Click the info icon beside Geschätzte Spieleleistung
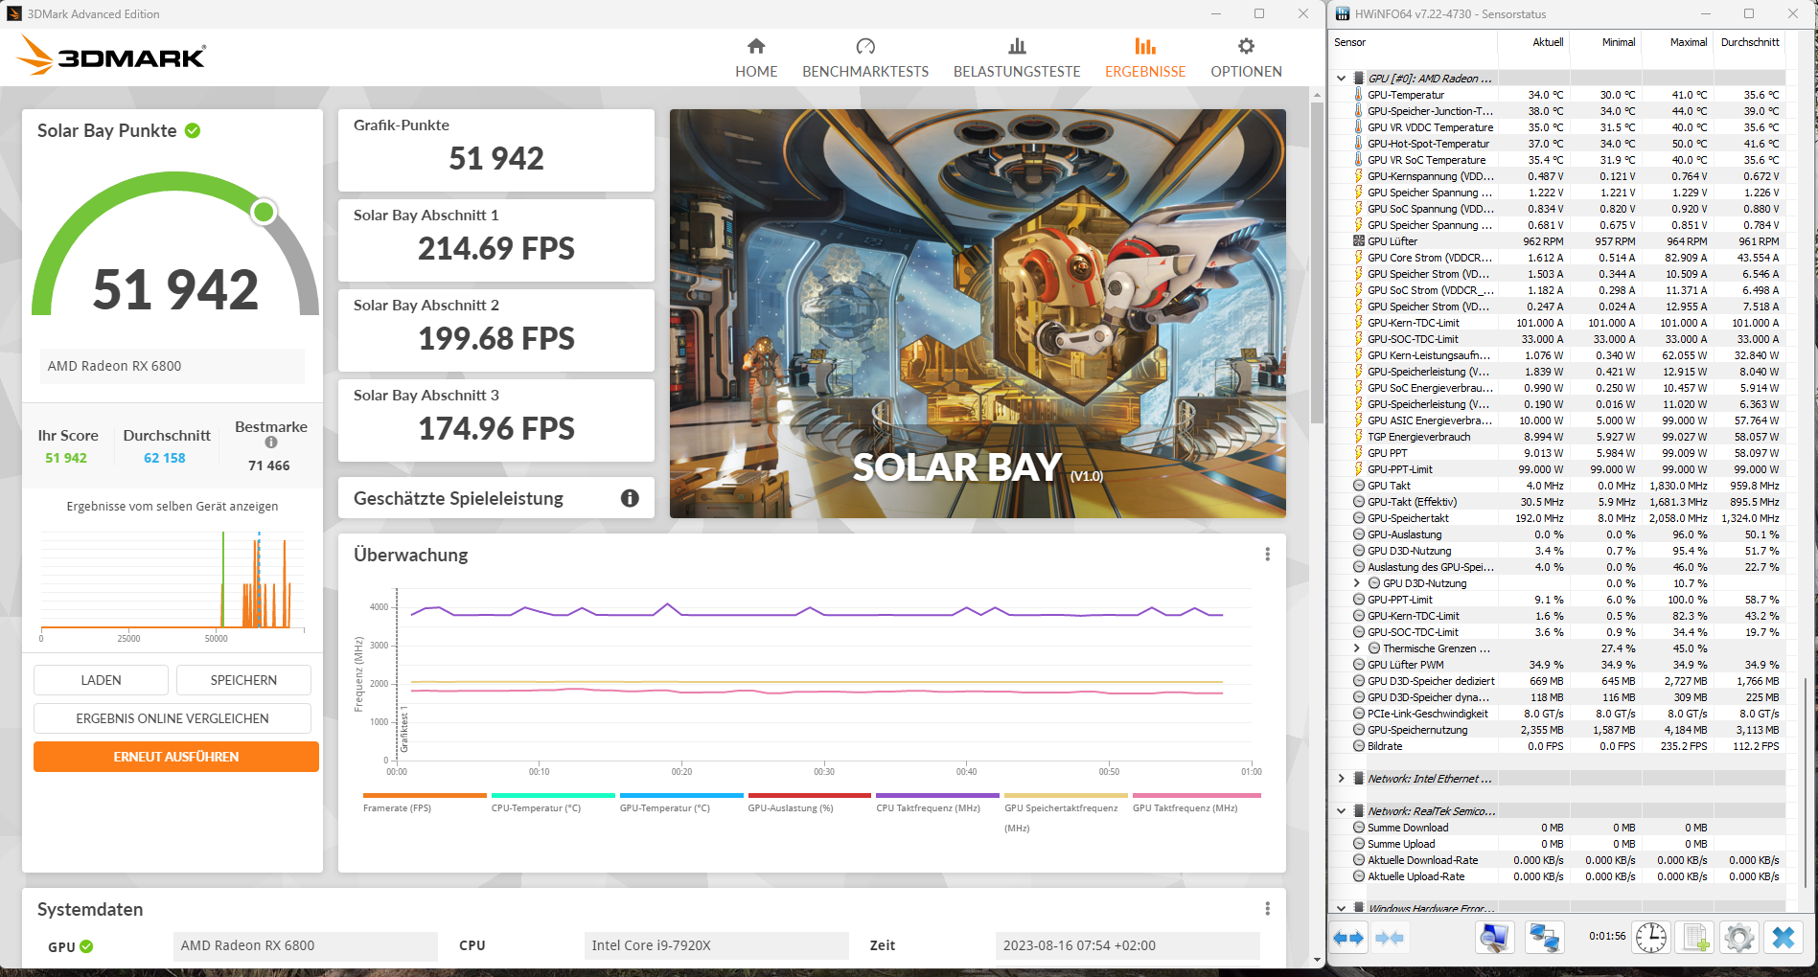 pyautogui.click(x=630, y=498)
